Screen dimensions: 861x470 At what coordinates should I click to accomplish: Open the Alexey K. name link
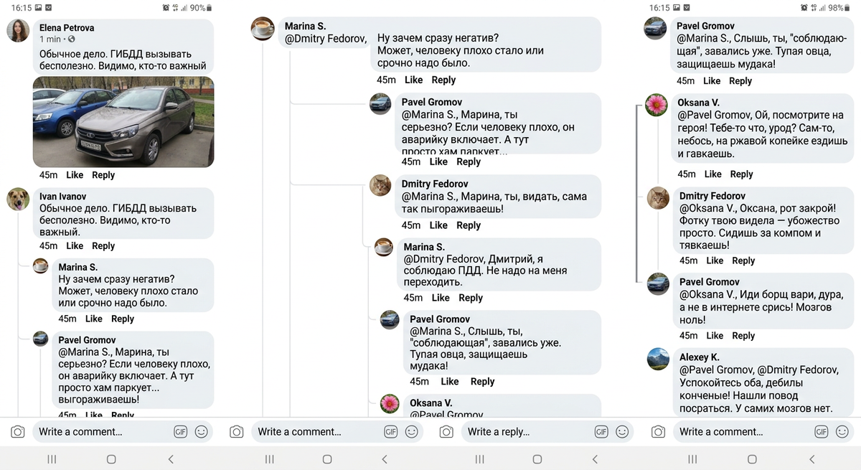point(700,357)
